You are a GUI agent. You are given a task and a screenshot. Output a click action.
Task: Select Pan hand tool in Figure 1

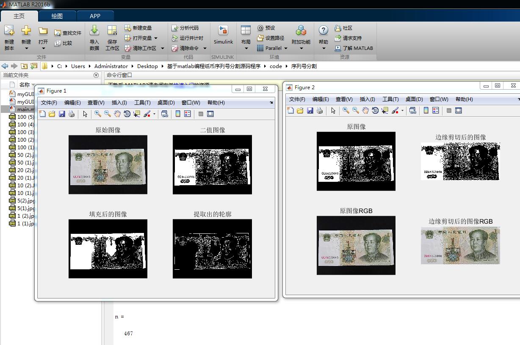point(117,114)
